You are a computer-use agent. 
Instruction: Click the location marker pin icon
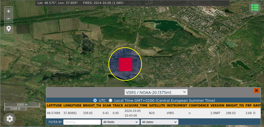(8, 29)
